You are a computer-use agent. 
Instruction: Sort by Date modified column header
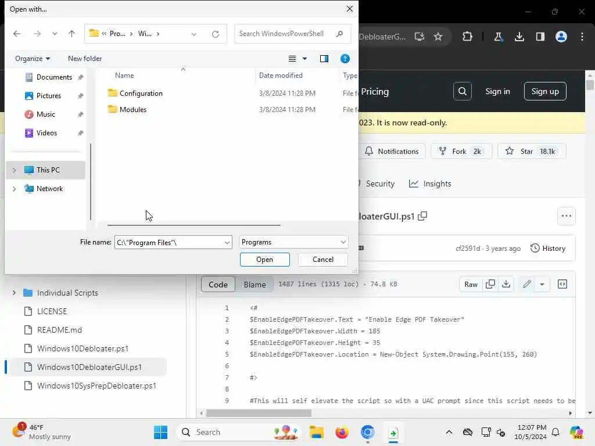[x=281, y=75]
